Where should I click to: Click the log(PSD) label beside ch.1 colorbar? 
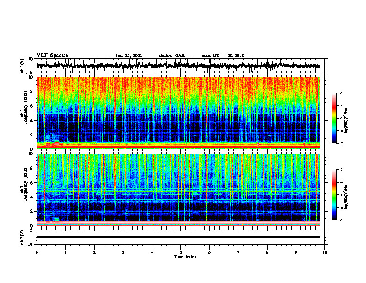tap(346, 121)
